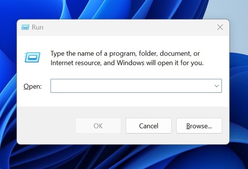
Task: Click the Run icon in title bar
Action: [25, 27]
